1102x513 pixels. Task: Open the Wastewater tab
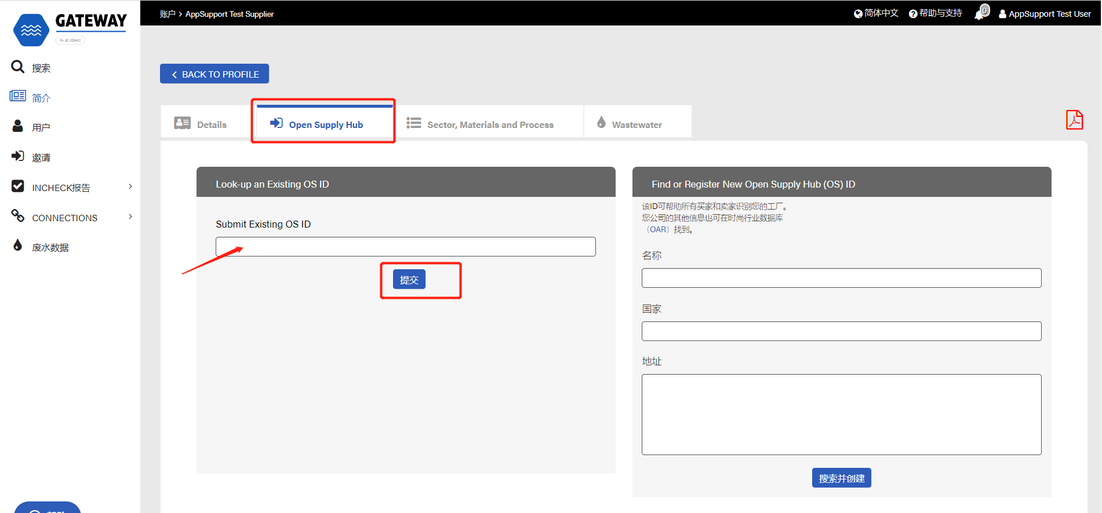coord(630,124)
